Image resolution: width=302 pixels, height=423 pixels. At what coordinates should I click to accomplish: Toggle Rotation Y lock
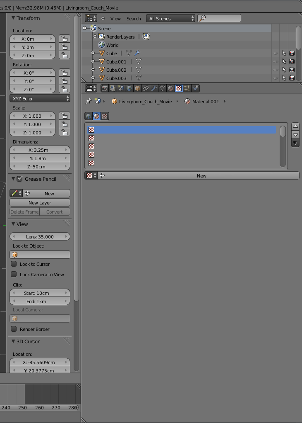(65, 81)
